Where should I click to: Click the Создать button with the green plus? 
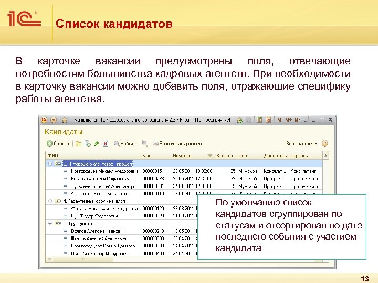(59, 144)
